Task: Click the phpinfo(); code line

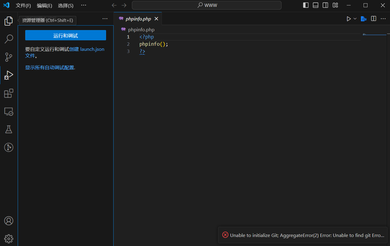Action: (x=154, y=44)
